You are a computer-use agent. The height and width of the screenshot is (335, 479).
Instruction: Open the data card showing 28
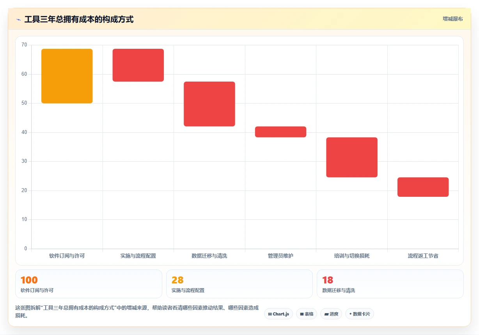239,284
